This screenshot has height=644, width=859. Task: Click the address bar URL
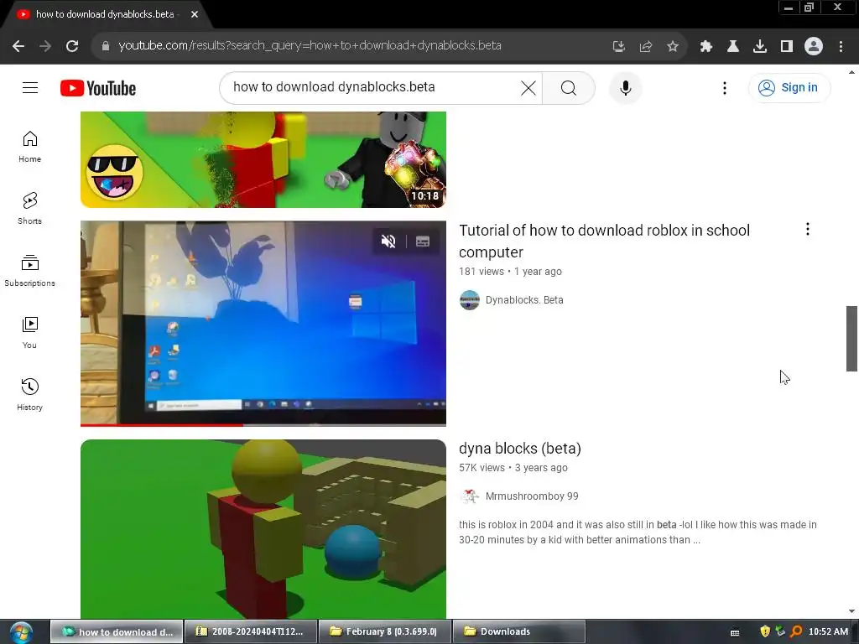(310, 45)
